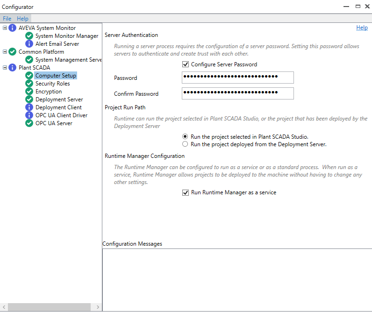
Task: Click the tree panel horizontal scrollbar
Action: [x=50, y=307]
